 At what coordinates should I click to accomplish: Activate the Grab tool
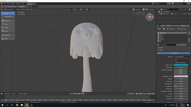[8, 24]
